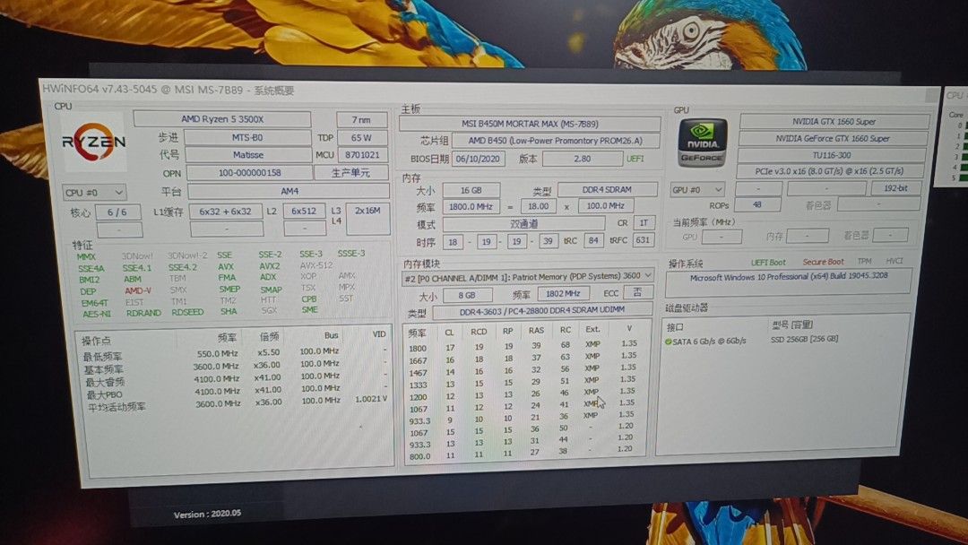Click the AES-NI feature flag
The width and height of the screenshot is (968, 545).
[96, 314]
